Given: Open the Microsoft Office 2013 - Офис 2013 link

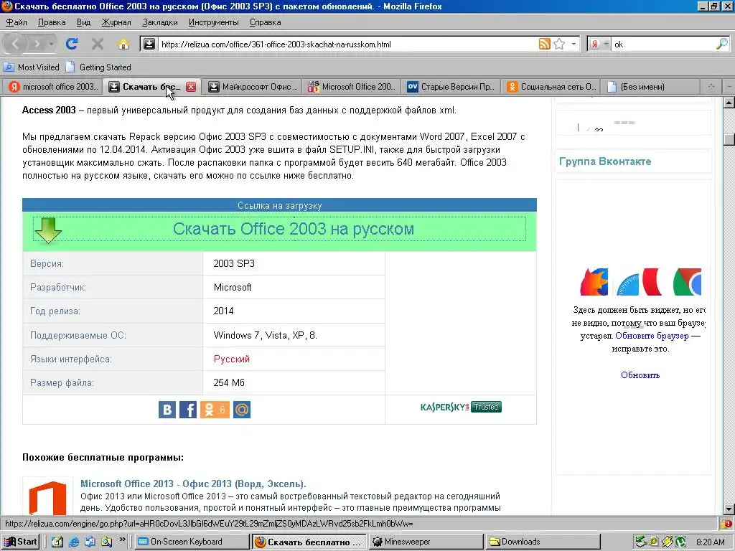Looking at the screenshot, I should [193, 484].
